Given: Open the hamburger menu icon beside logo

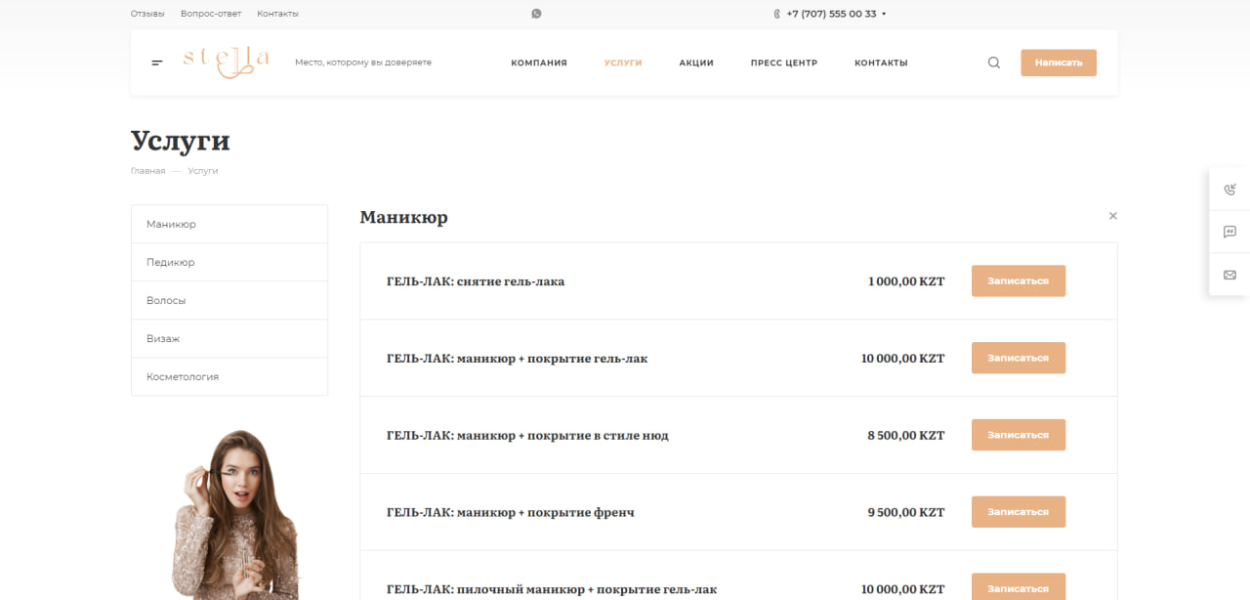Looking at the screenshot, I should pos(157,63).
